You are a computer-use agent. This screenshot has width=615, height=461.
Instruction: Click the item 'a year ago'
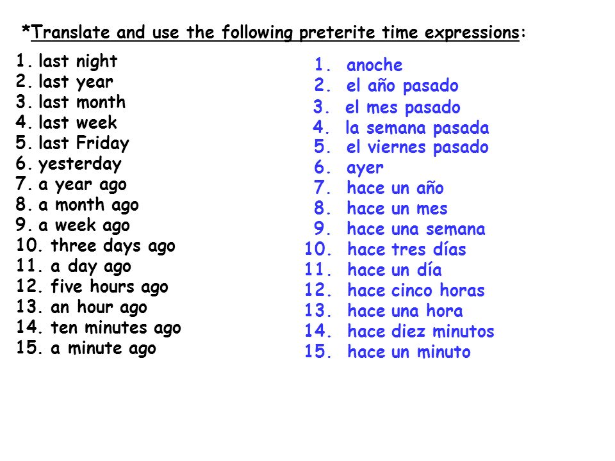pos(83,185)
